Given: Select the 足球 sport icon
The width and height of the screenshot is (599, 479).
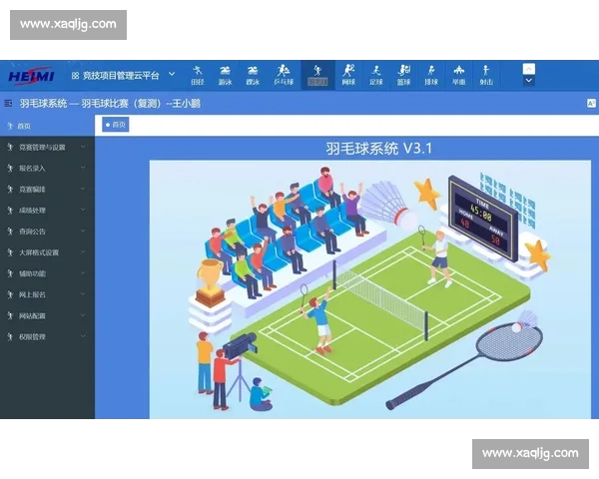Looking at the screenshot, I should point(376,74).
